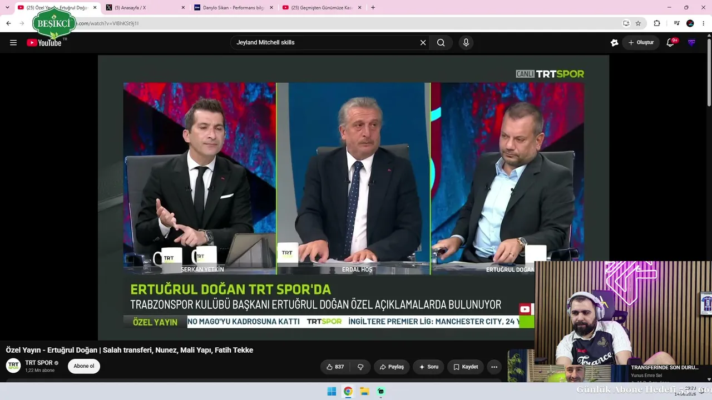Viewport: 712px width, 400px height.
Task: Go back to the previous page
Action: [x=8, y=23]
